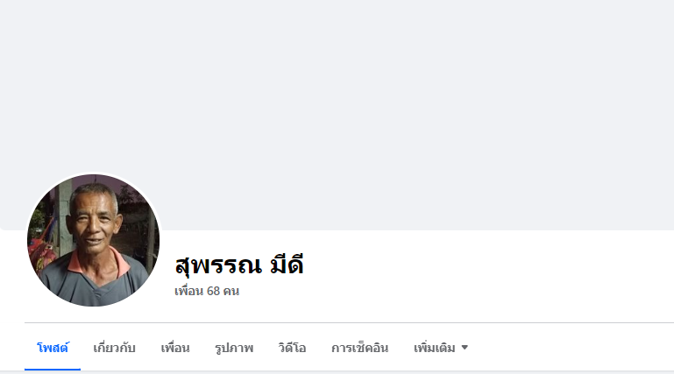View the การเช็คอิน tab
Viewport: 674px width, 374px height.
(x=359, y=348)
